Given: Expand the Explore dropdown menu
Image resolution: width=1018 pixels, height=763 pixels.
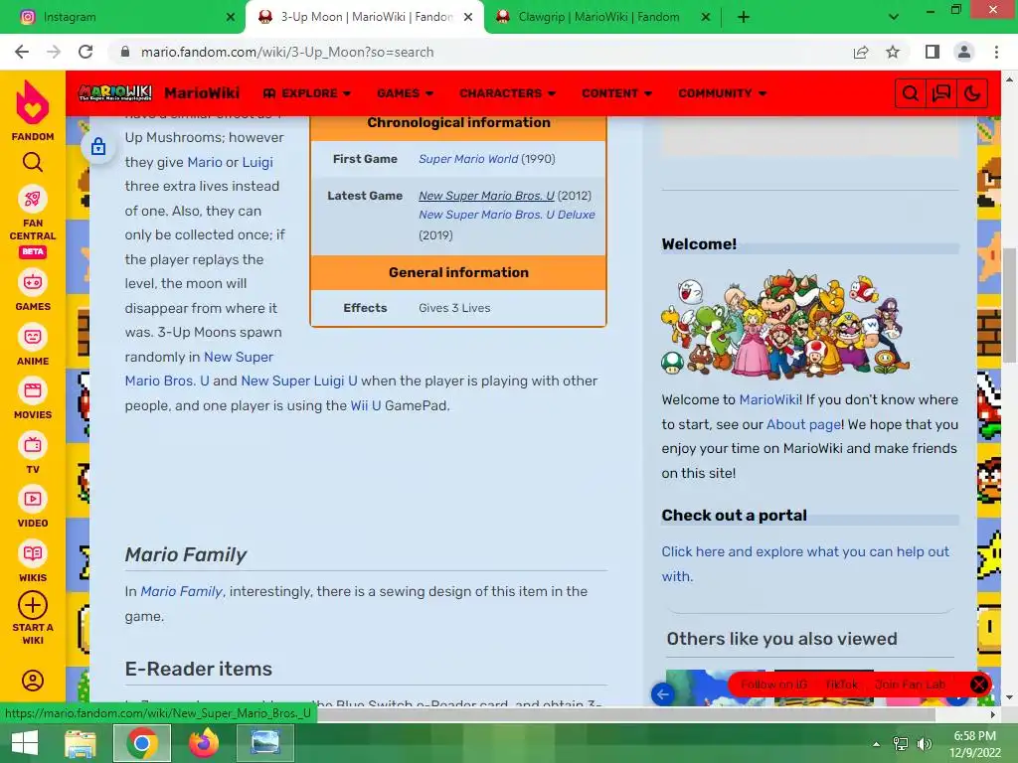Looking at the screenshot, I should (x=307, y=93).
